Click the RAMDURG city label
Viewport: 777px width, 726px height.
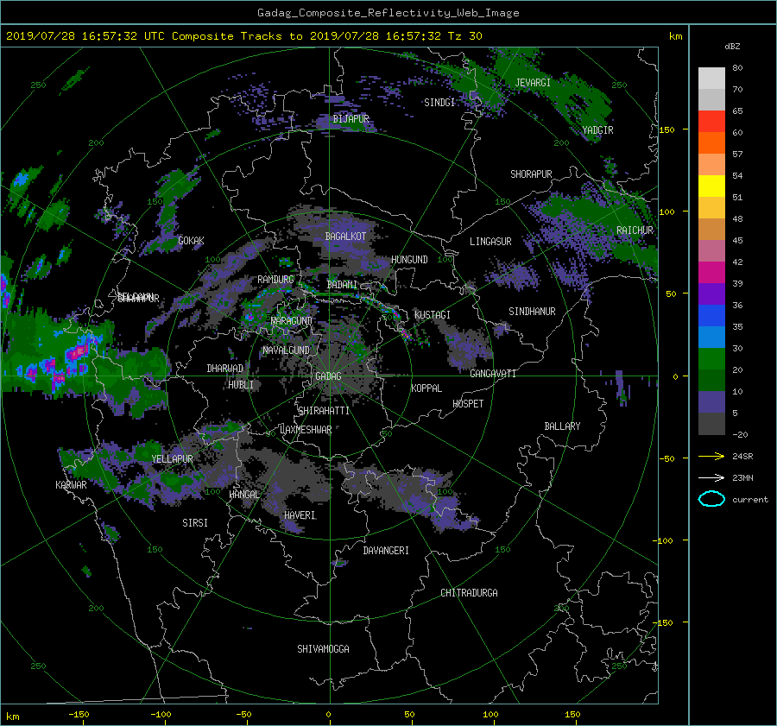pyautogui.click(x=275, y=280)
